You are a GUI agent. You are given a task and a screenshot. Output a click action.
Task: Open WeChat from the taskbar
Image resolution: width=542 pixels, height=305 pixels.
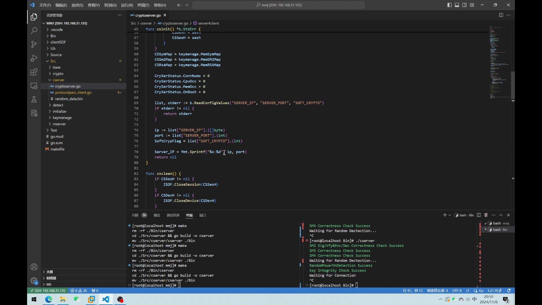(x=77, y=299)
